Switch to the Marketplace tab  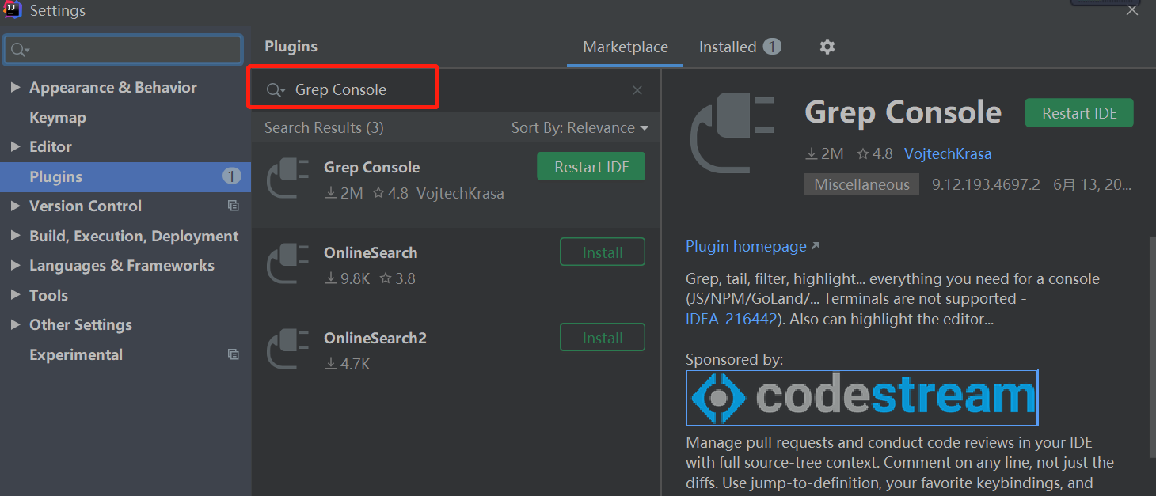pyautogui.click(x=626, y=47)
